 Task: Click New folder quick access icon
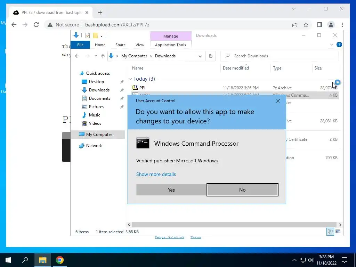tap(95, 35)
